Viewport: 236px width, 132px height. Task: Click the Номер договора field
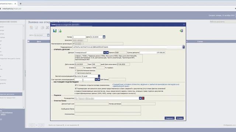coord(139,104)
